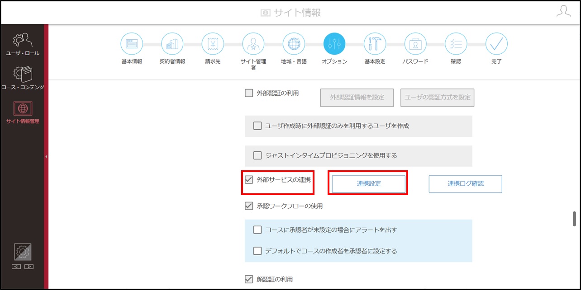This screenshot has width=581, height=290.
Task: Go to the 基本設定 step icon
Action: (x=375, y=44)
